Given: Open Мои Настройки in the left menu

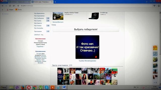Looking at the screenshot, I should (x=38, y=28).
